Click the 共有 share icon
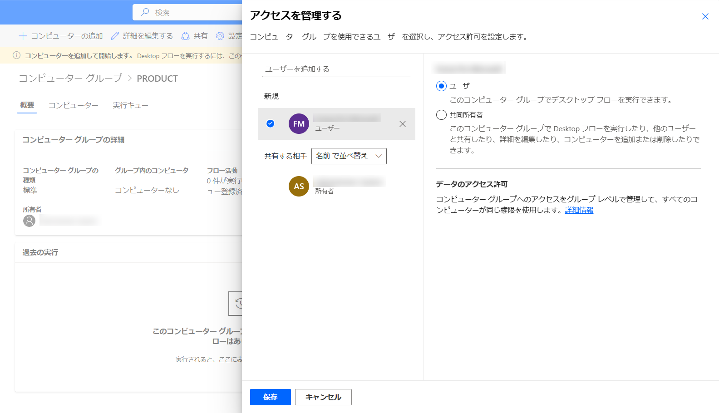The image size is (719, 413). (x=185, y=36)
